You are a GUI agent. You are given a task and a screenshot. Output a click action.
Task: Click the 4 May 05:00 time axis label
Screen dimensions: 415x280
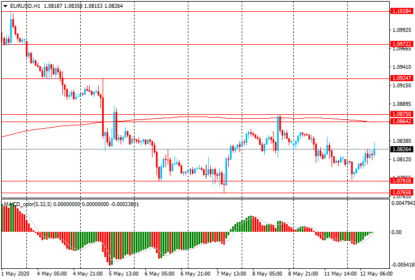click(x=52, y=273)
